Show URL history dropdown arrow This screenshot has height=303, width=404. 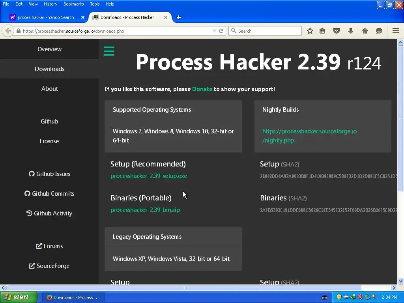tap(214, 31)
